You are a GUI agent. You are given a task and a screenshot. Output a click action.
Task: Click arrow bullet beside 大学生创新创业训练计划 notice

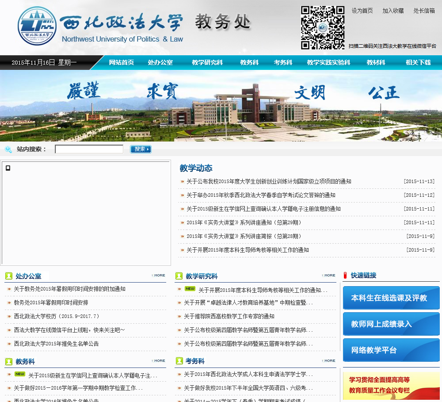point(183,182)
